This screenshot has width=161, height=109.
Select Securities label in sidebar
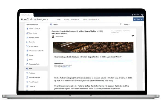(32, 42)
